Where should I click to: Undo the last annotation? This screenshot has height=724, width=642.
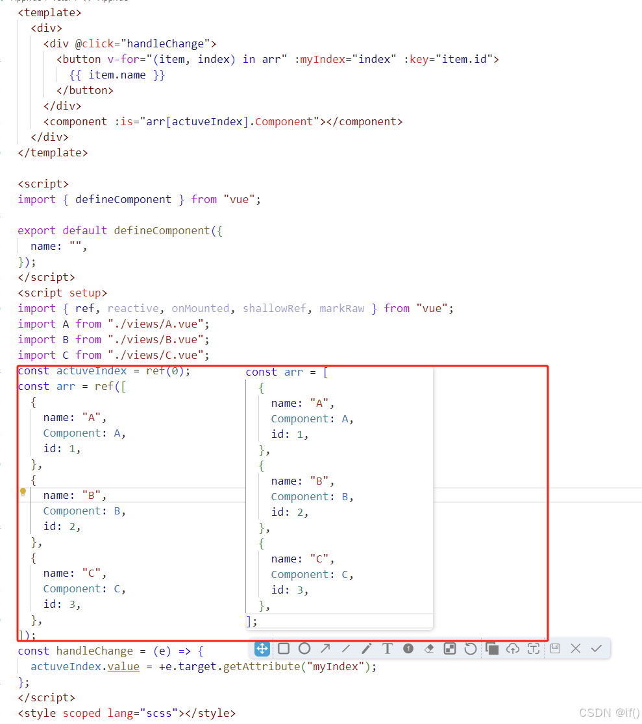click(471, 648)
